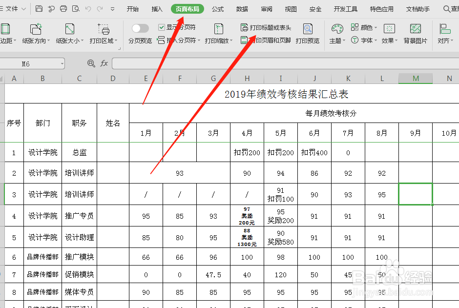The image size is (459, 308).
Task: Click the search magnifier icon in ribbon tabs
Action: tap(447, 9)
